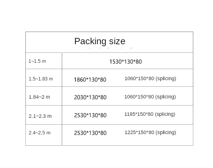The width and height of the screenshot is (213, 168).
Task: Click "(splicing)" in the 1.5~1.83 m row
Action: tap(166, 78)
